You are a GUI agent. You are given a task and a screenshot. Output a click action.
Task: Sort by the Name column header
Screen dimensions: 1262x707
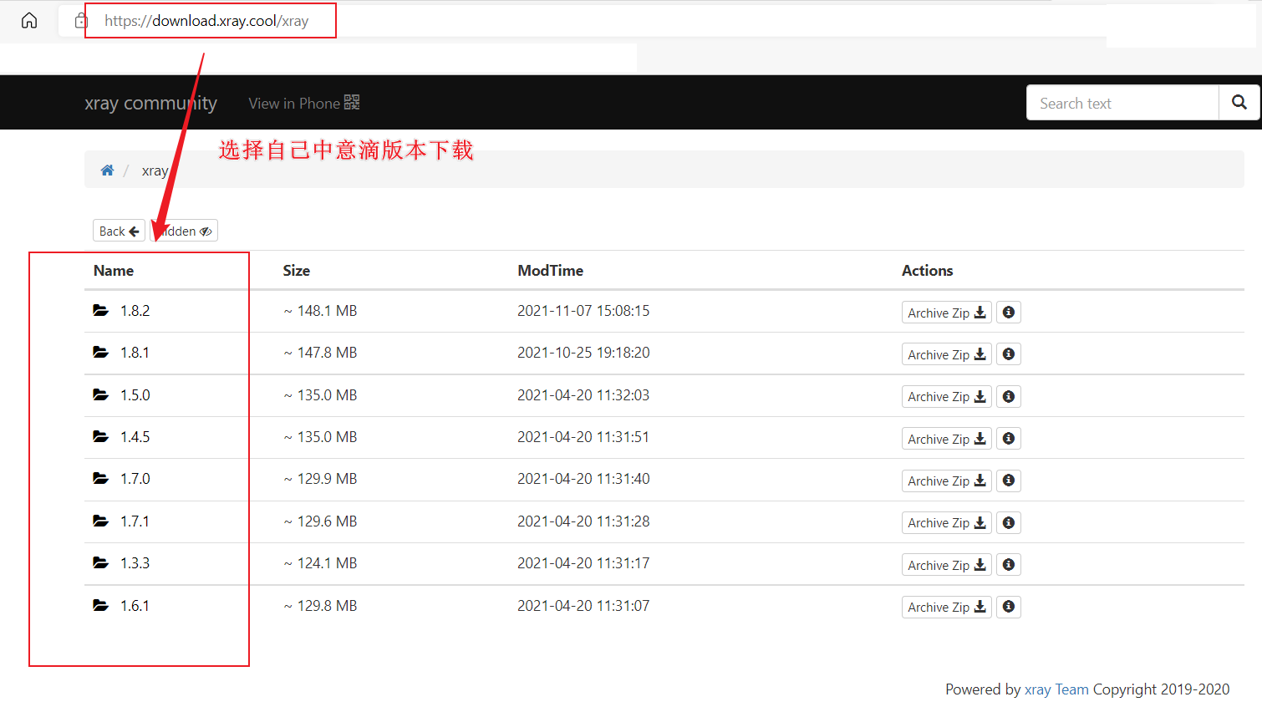coord(114,271)
